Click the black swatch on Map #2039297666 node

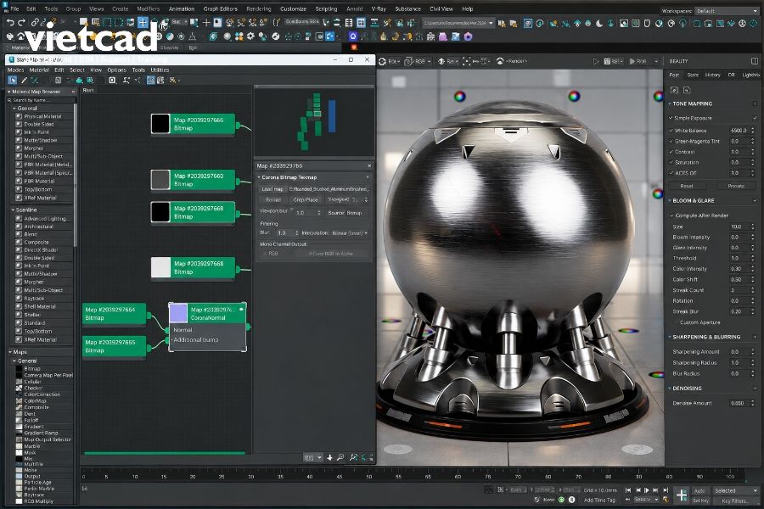point(160,124)
